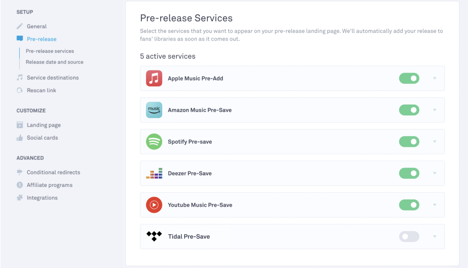The width and height of the screenshot is (468, 268).
Task: Click the Youtube Music logo icon
Action: point(154,205)
